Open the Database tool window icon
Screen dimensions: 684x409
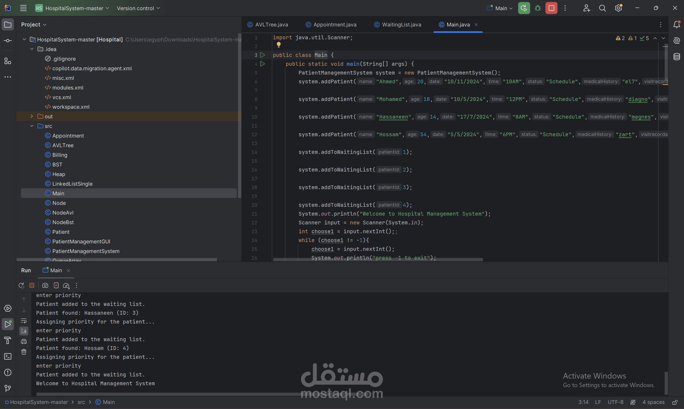click(677, 57)
